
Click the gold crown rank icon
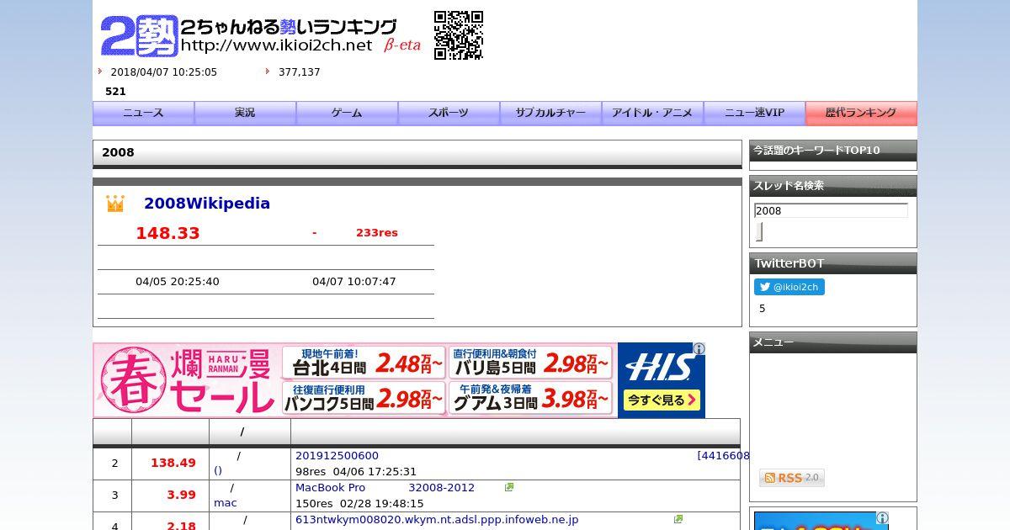[x=115, y=204]
